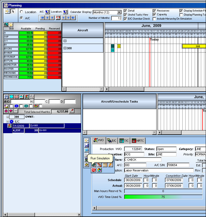Click the Schedule Start Date field
Image resolution: width=206 pixels, height=217 pixels.
coord(133,180)
